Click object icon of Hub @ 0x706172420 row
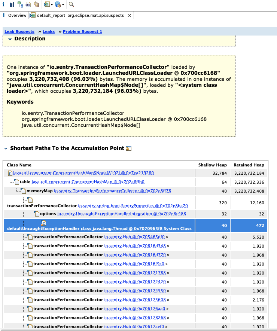277x331 pixels. pos(30,282)
